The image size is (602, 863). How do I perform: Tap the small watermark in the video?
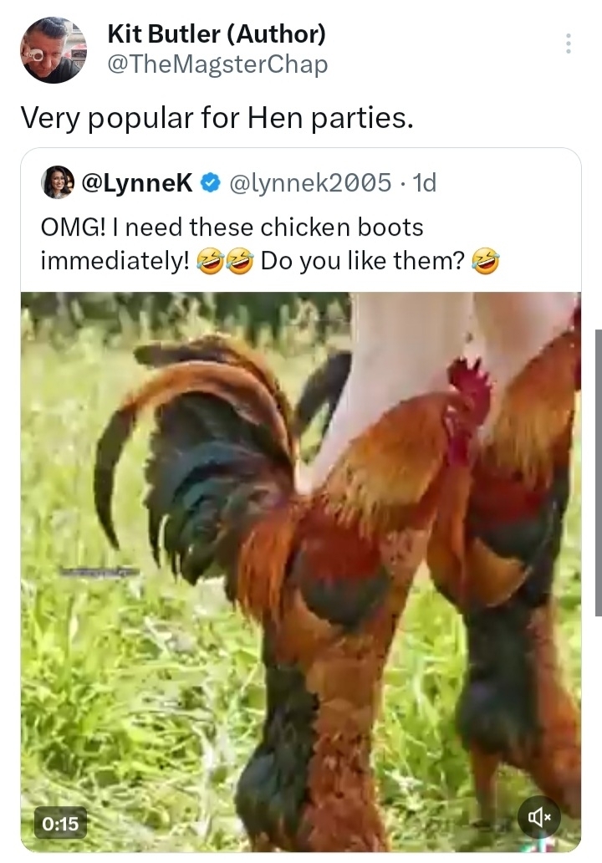point(99,570)
